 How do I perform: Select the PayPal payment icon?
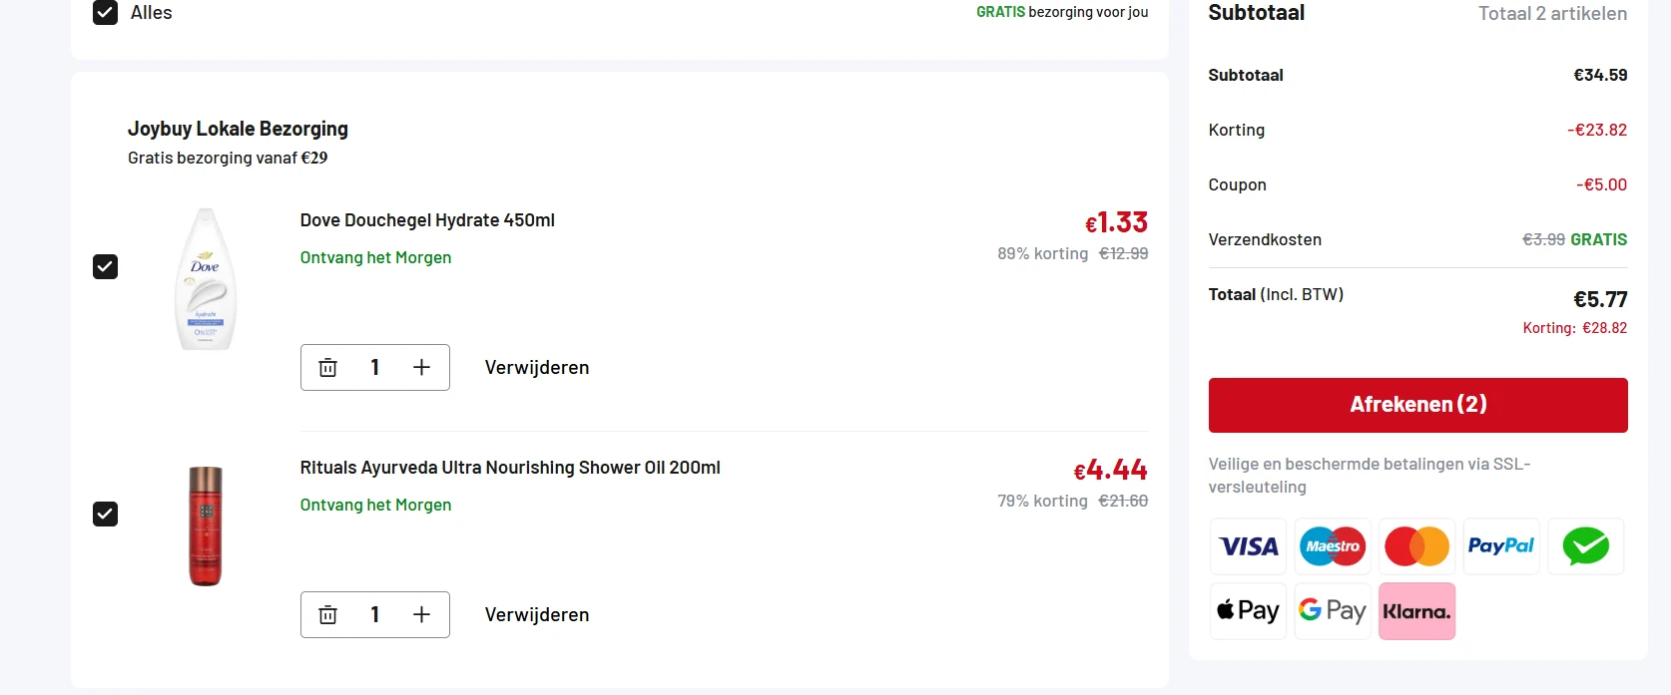[x=1501, y=546]
